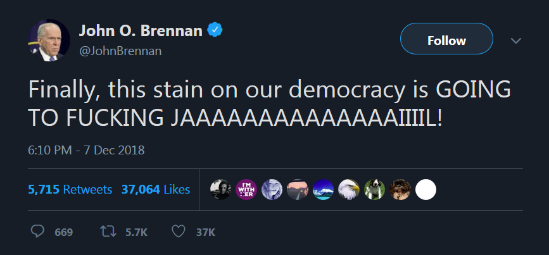
Task: Open the mountain lake landscape avatar
Action: click(323, 190)
